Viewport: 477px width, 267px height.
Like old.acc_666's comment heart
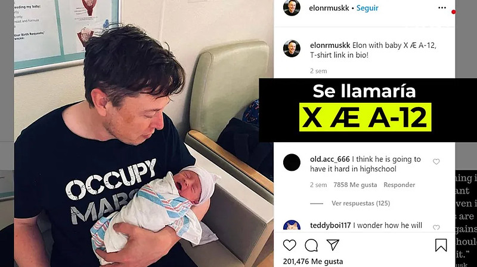(436, 161)
